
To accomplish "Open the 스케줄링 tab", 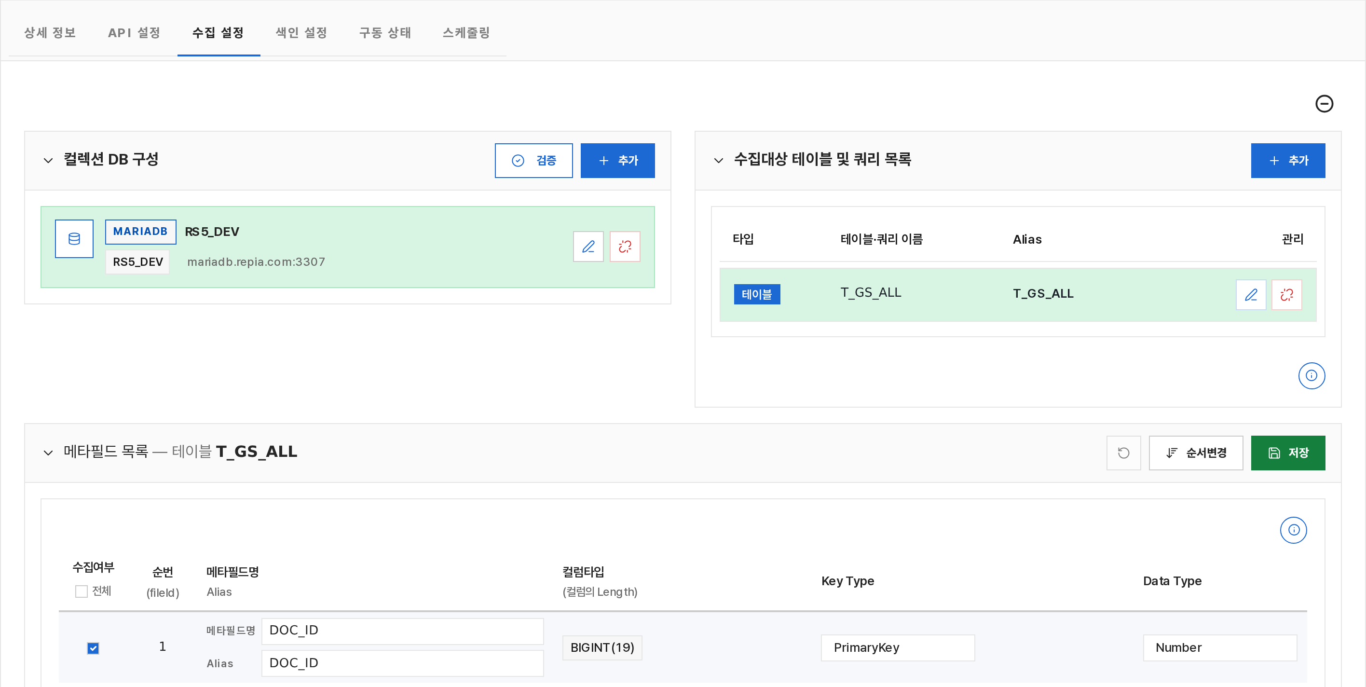I will 466,33.
